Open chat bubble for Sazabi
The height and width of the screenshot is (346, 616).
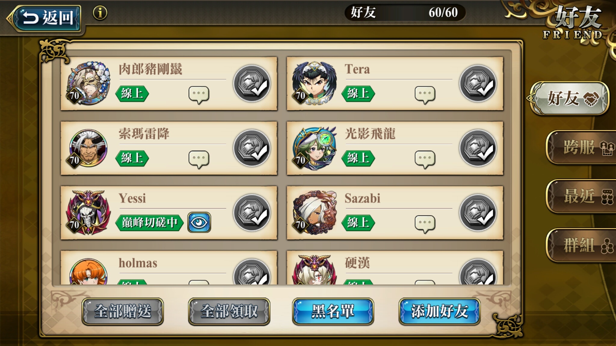(x=425, y=224)
